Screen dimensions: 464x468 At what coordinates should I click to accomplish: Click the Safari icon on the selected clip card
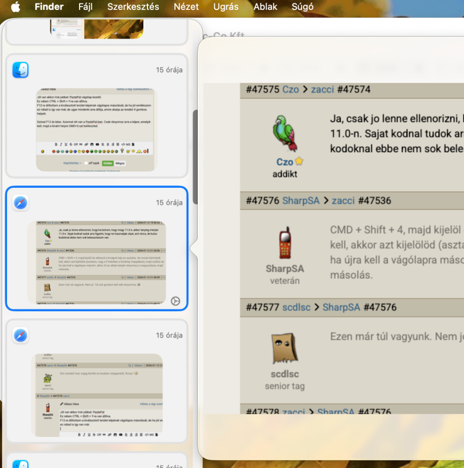point(20,202)
